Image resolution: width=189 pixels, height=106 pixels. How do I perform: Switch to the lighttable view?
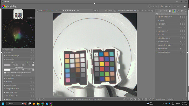[152, 6]
